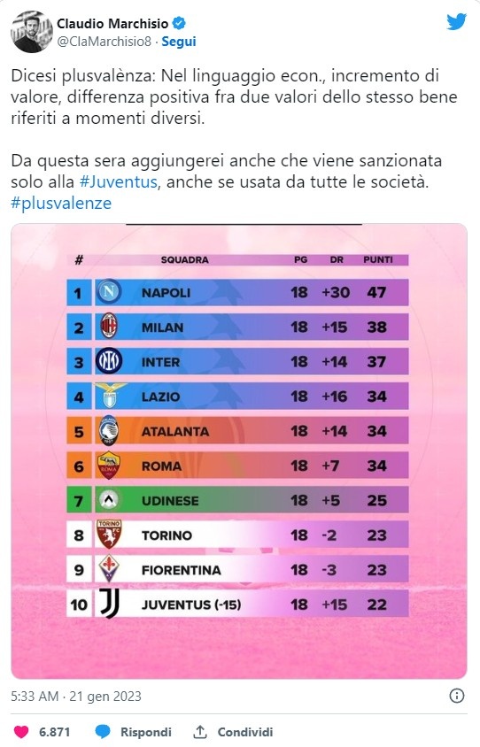
Task: Click the reply speech bubble icon
Action: click(103, 732)
